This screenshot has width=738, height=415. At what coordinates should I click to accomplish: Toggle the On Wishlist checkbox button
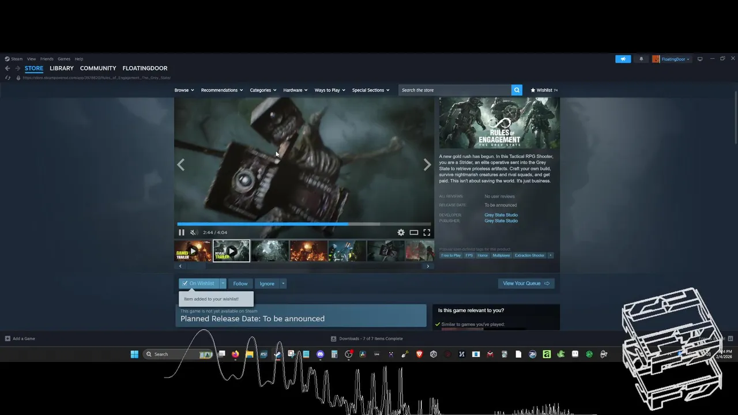point(199,284)
